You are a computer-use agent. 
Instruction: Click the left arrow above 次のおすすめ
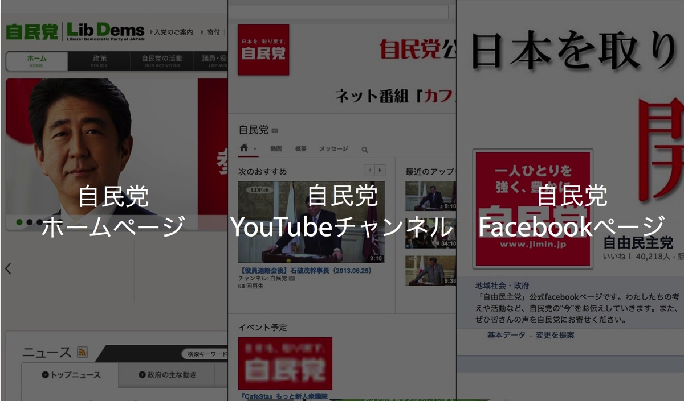point(369,170)
